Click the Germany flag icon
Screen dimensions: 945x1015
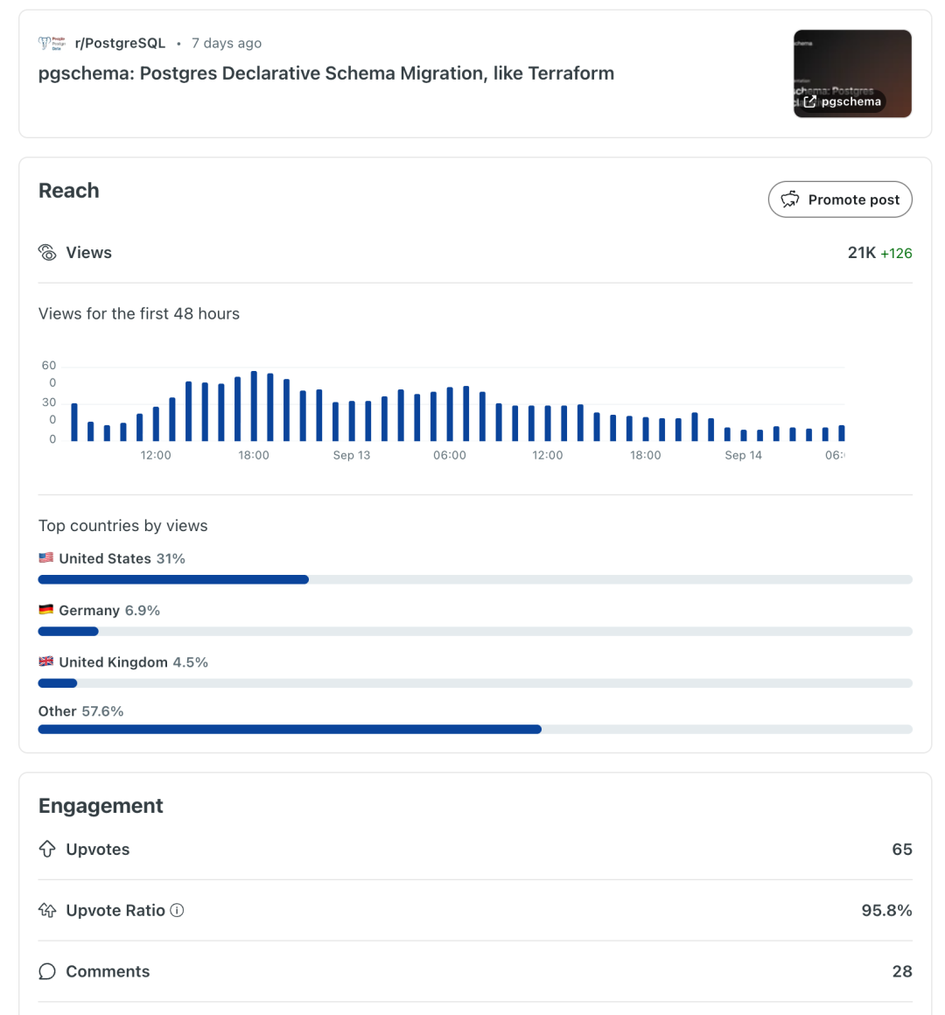[46, 609]
